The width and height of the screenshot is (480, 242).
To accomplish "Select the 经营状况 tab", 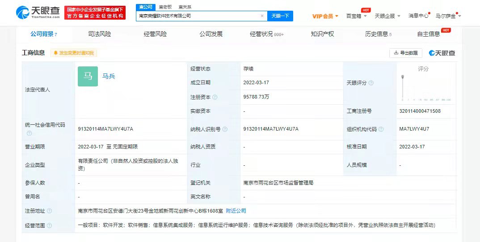I will (267, 34).
